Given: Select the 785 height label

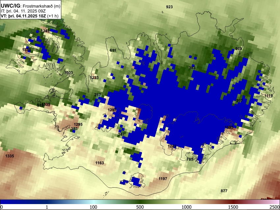Looking at the screenshot, I should coord(190,159).
